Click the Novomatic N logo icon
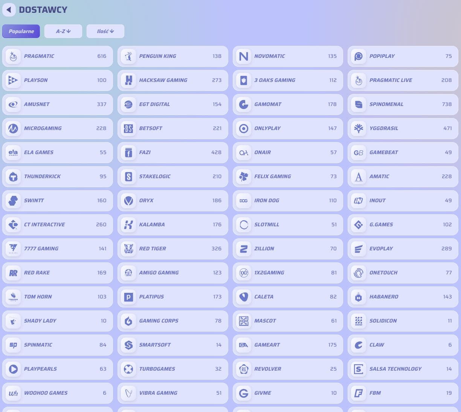The image size is (461, 412). click(x=244, y=56)
